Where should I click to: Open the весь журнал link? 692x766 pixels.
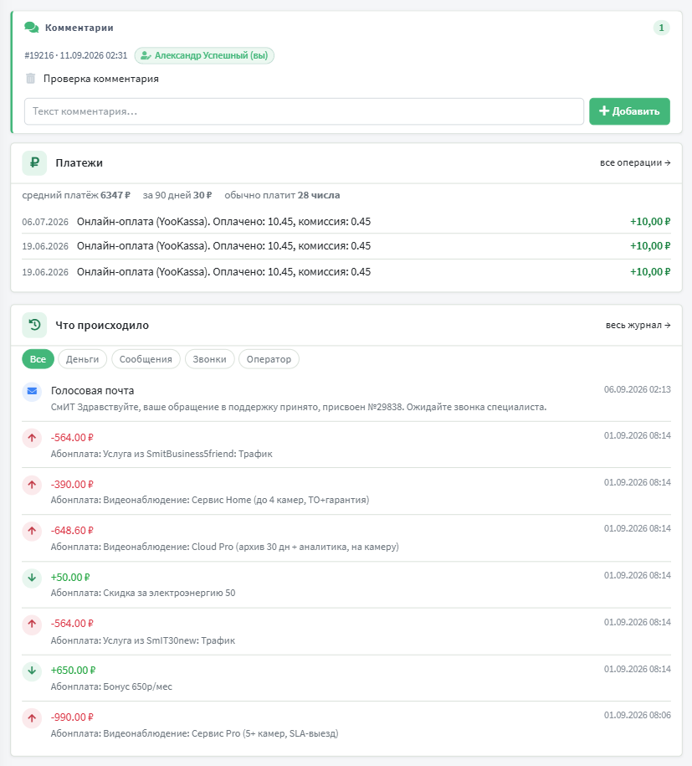pos(638,325)
